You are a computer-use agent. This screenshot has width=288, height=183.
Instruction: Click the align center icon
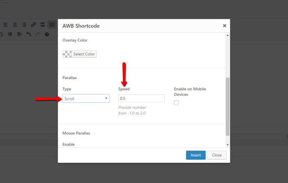coord(15,25)
